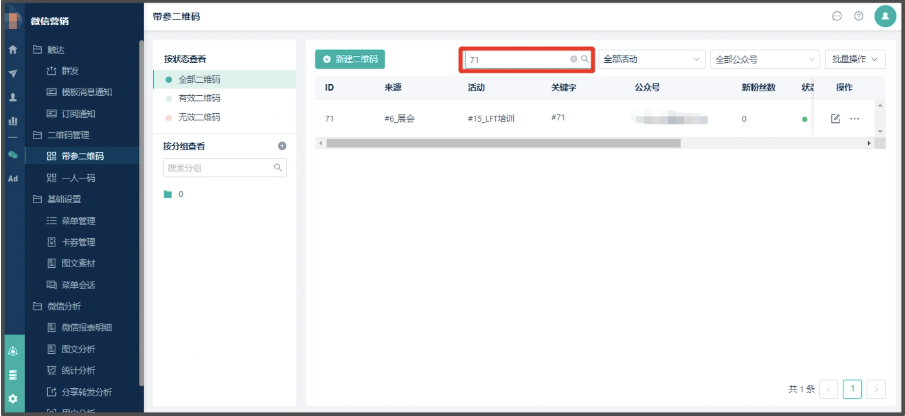Edit the QR code row 71
Screen dimensions: 905x416
click(835, 119)
